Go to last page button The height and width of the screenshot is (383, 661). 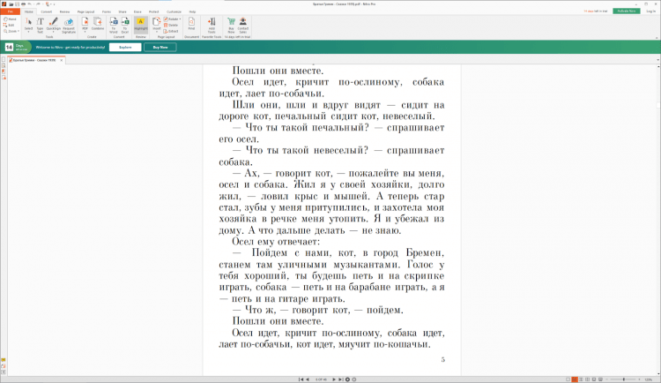(340, 379)
